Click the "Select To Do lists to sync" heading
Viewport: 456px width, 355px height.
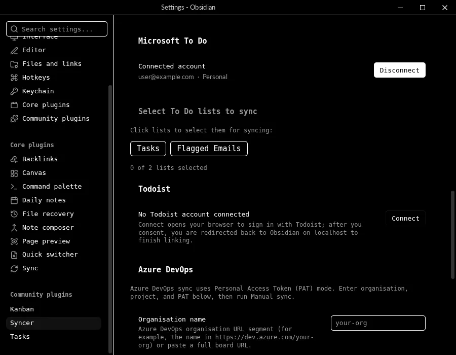point(198,111)
